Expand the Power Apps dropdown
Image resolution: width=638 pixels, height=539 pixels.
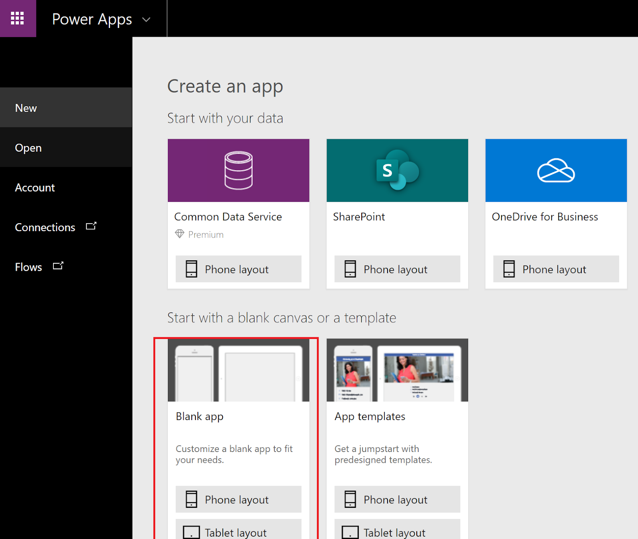pyautogui.click(x=146, y=19)
